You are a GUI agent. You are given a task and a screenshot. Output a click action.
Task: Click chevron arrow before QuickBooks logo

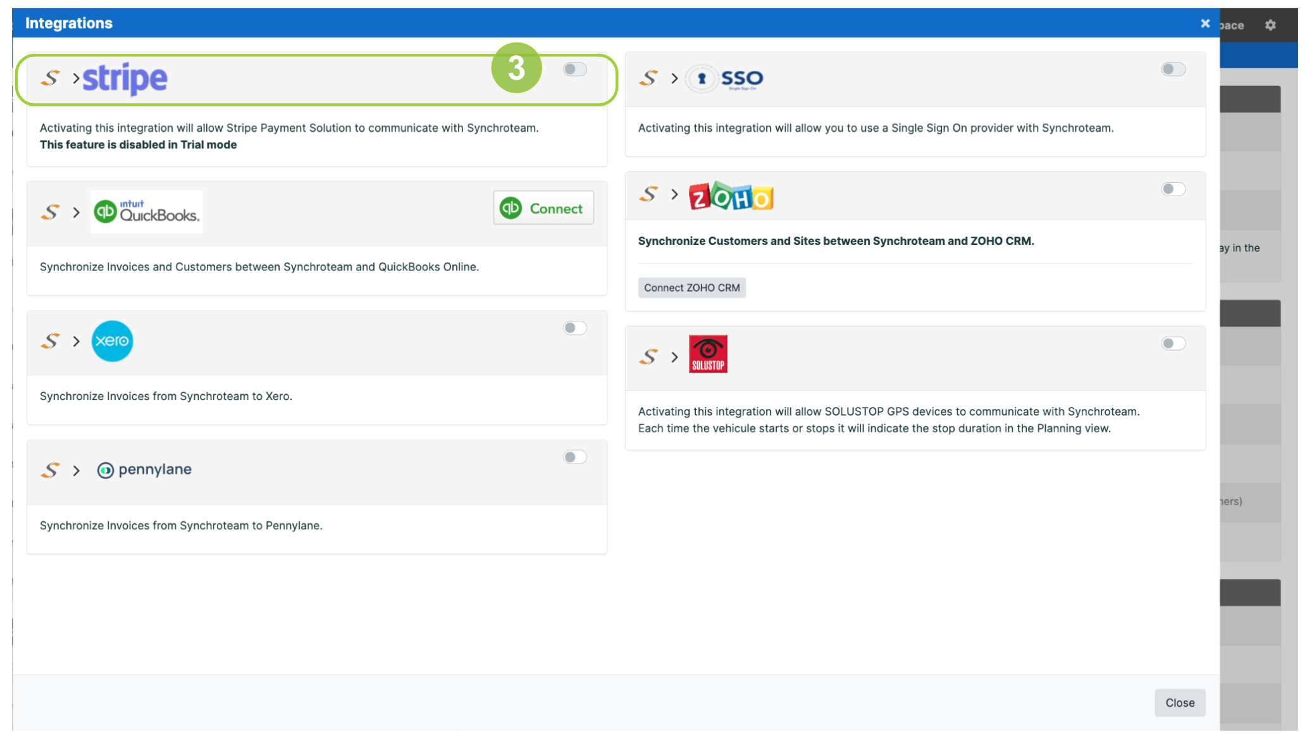click(x=76, y=212)
